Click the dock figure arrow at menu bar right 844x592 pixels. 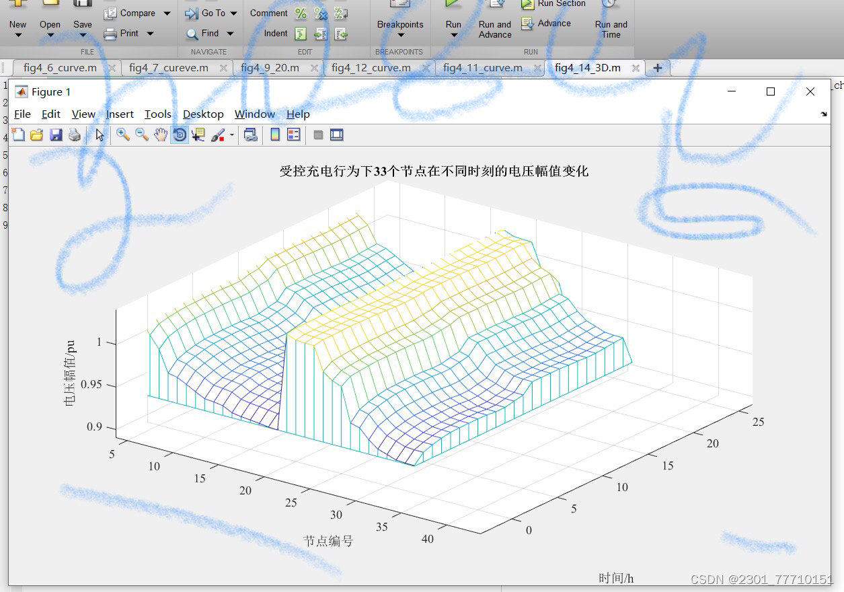[x=824, y=114]
